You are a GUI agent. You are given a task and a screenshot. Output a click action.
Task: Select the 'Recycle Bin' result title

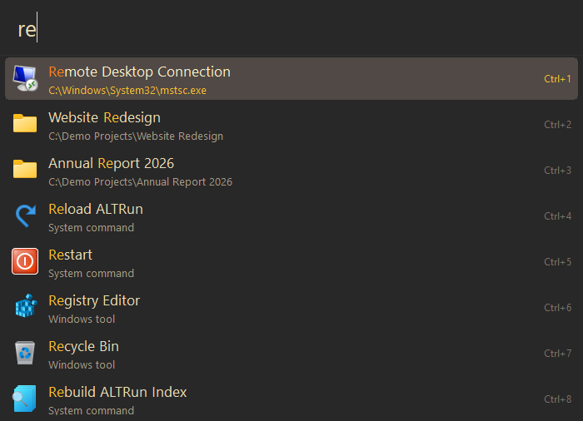83,346
